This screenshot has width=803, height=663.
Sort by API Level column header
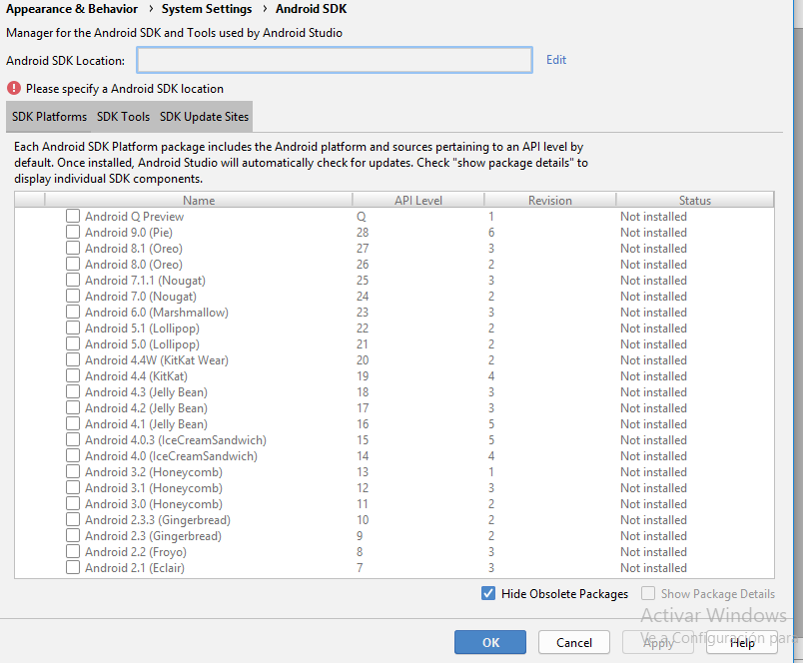[418, 200]
